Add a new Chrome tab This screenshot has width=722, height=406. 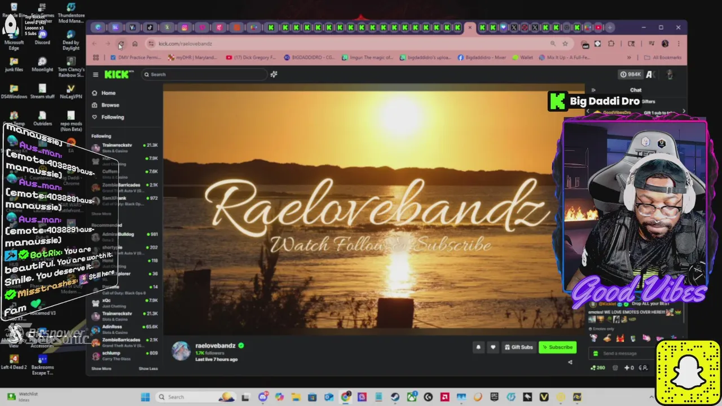coord(610,27)
